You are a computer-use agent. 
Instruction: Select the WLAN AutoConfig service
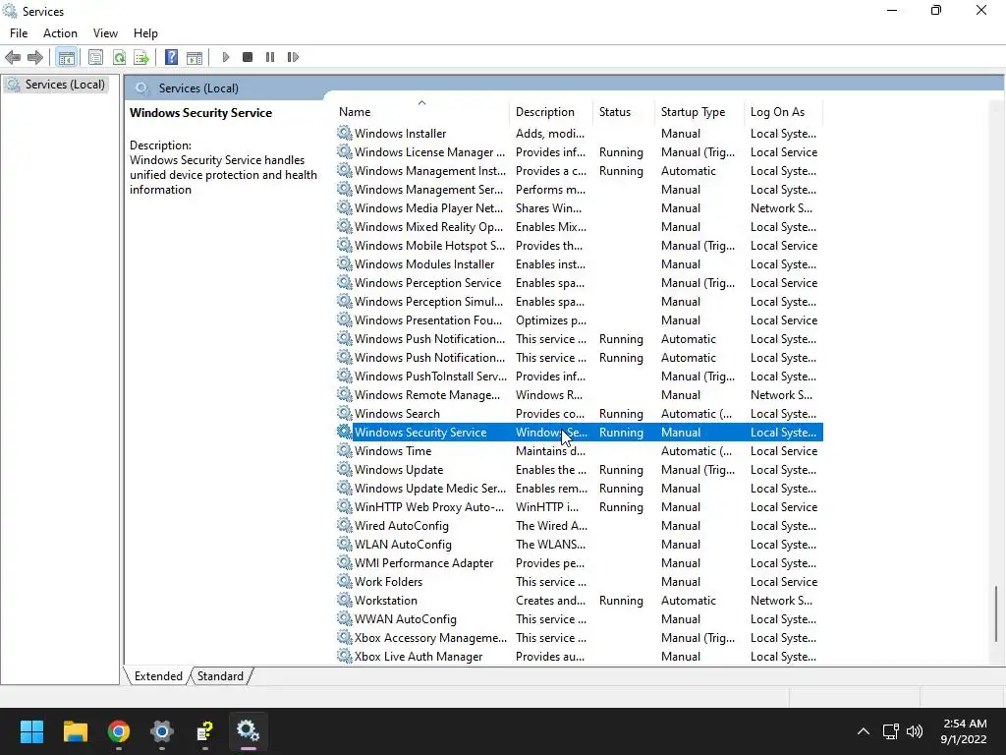coord(580,545)
